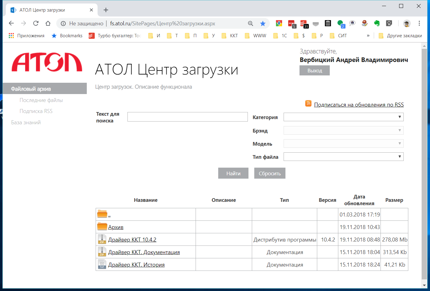The width and height of the screenshot is (430, 291).
Task: Open the LastPass extension with badge 5
Action: point(292,24)
